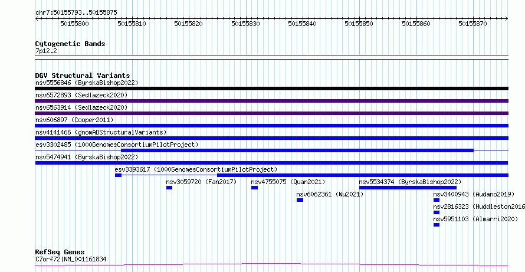Viewport: 525px width, 272px height.
Task: Click the 50155860 ruler tick label
Action: pos(416,24)
